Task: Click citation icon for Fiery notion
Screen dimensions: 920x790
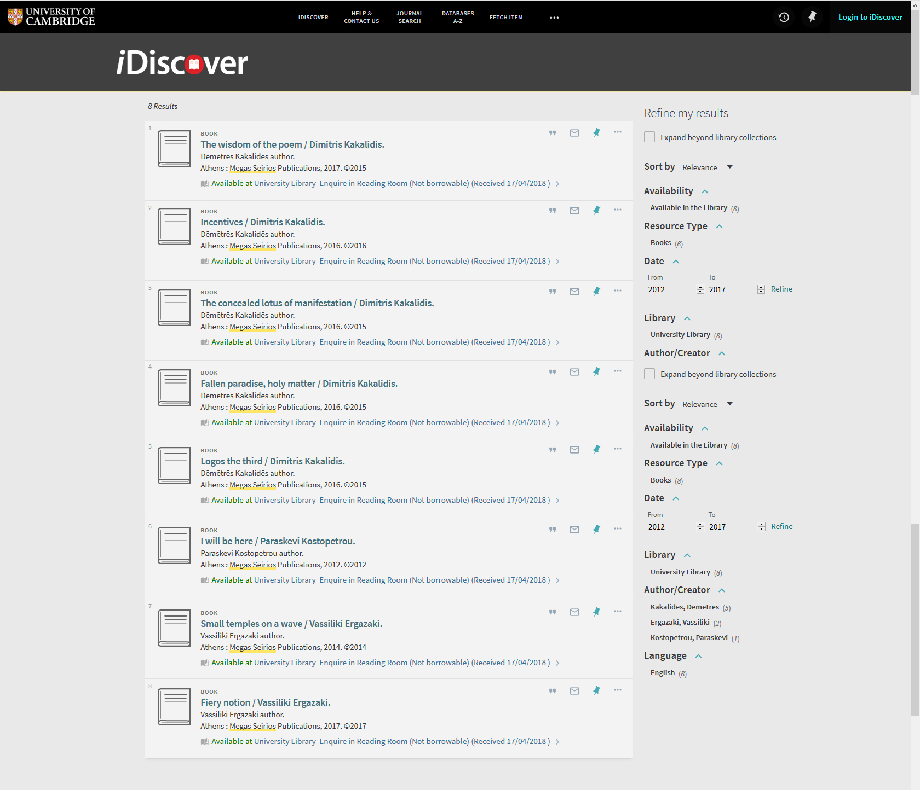Action: click(x=553, y=691)
